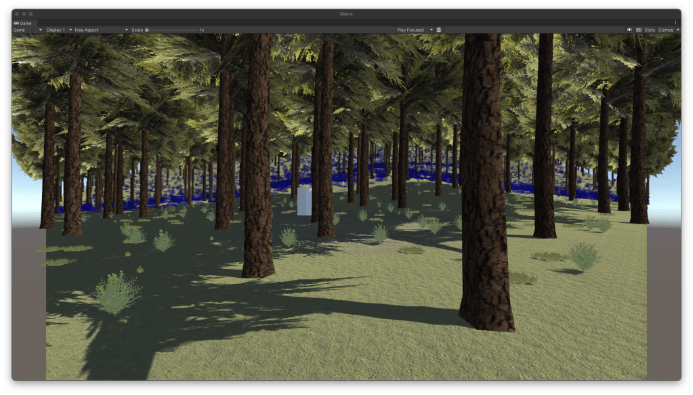This screenshot has width=693, height=395.
Task: Click the red close window button
Action: (x=18, y=14)
